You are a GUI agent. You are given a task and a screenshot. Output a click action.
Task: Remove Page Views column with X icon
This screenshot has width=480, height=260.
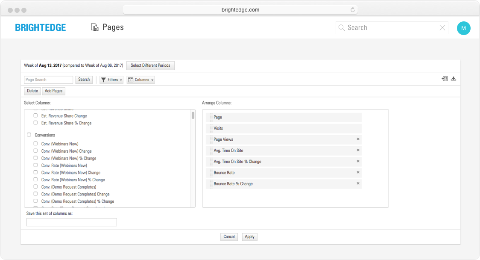pyautogui.click(x=358, y=139)
